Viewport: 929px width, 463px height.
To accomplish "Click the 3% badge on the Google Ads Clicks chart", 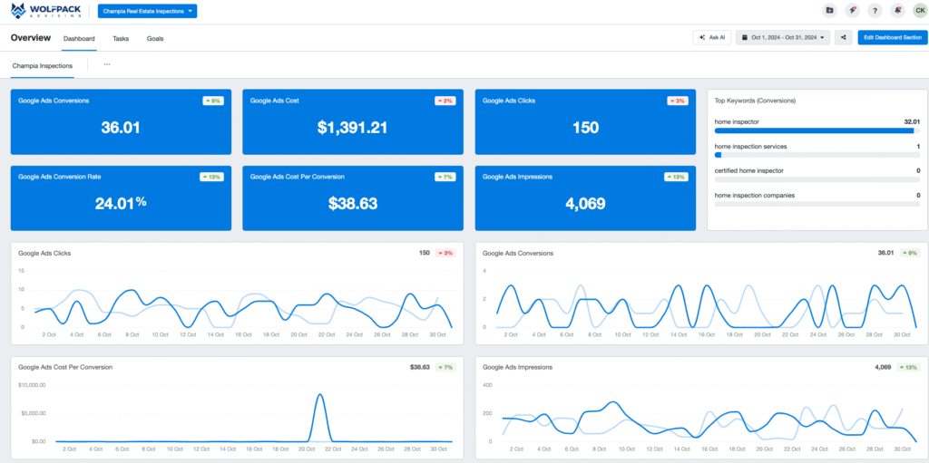I will click(445, 253).
